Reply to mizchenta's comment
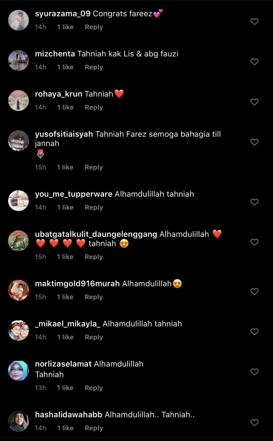Screen dimensions: 273x441 [94, 68]
